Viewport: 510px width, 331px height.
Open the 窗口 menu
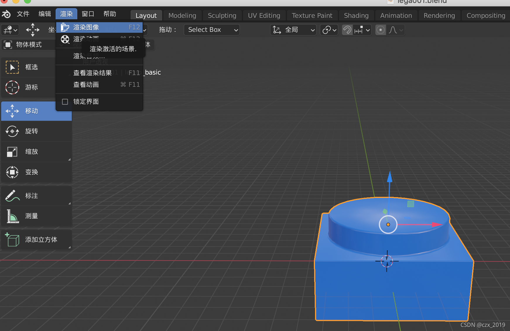pyautogui.click(x=88, y=14)
